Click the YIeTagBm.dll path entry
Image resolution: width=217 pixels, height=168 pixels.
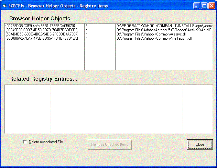154,38
